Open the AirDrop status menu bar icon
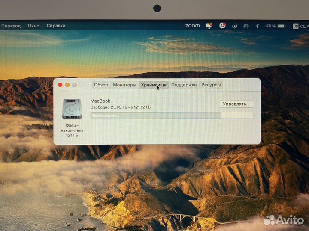 (246, 26)
